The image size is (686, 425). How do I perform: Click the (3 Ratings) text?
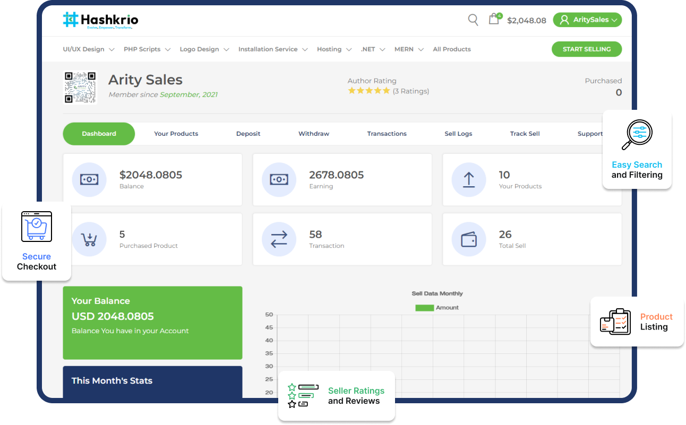pyautogui.click(x=411, y=91)
